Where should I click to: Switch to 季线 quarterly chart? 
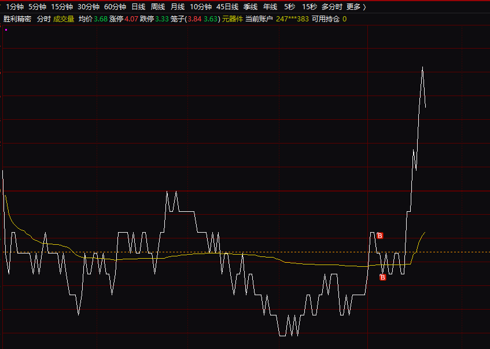point(250,6)
